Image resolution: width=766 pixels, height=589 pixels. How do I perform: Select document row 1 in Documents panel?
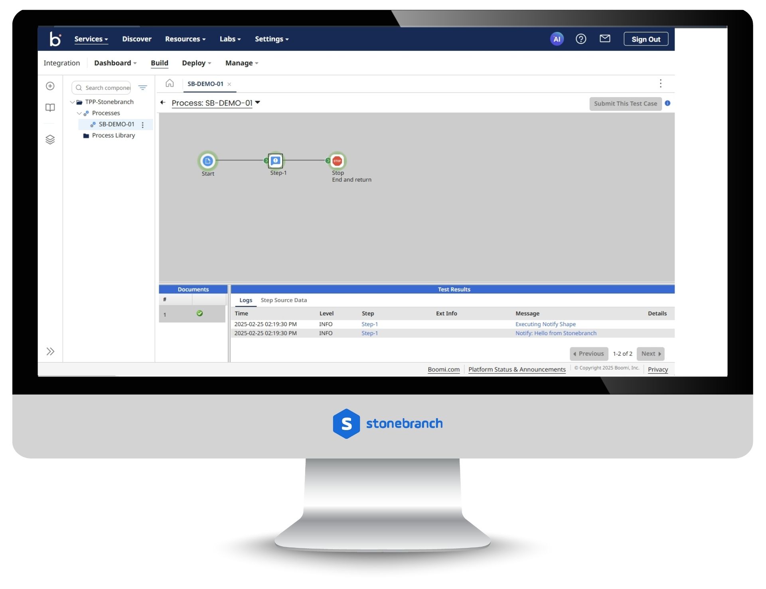pyautogui.click(x=192, y=314)
